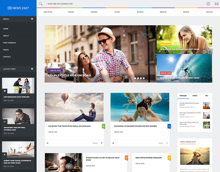Viewport: 220px width, 172px height.
Task: Click the green comment badge on Himalaya post
Action: coord(103,126)
